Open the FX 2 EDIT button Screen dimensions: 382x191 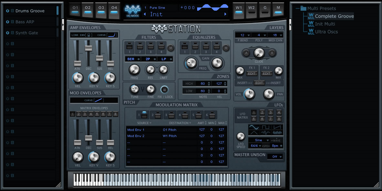[267, 73]
